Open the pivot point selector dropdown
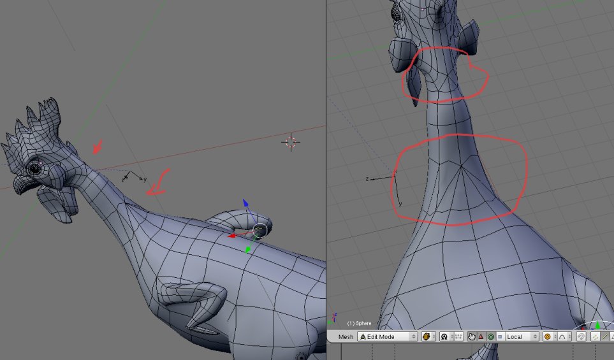 [447, 336]
